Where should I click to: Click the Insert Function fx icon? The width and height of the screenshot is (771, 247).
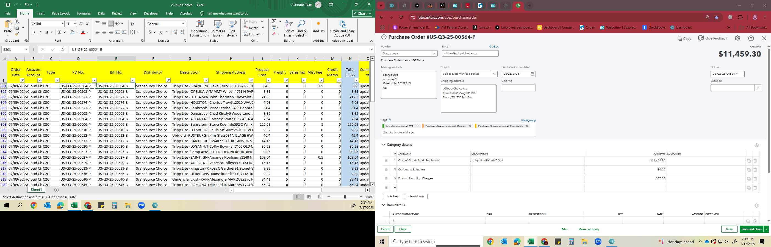[x=63, y=49]
